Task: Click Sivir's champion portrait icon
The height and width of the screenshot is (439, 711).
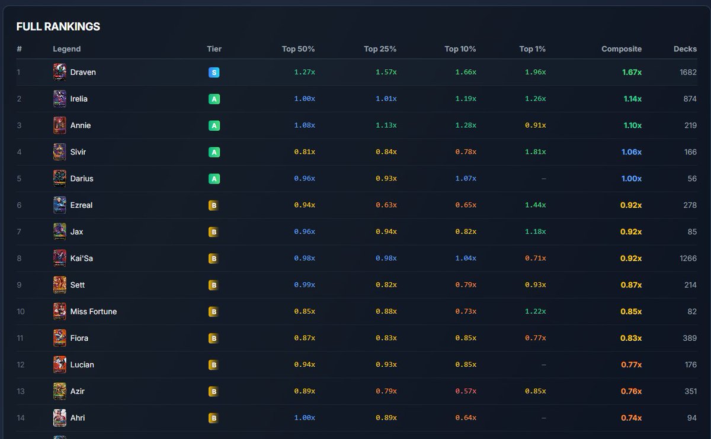Action: point(59,152)
